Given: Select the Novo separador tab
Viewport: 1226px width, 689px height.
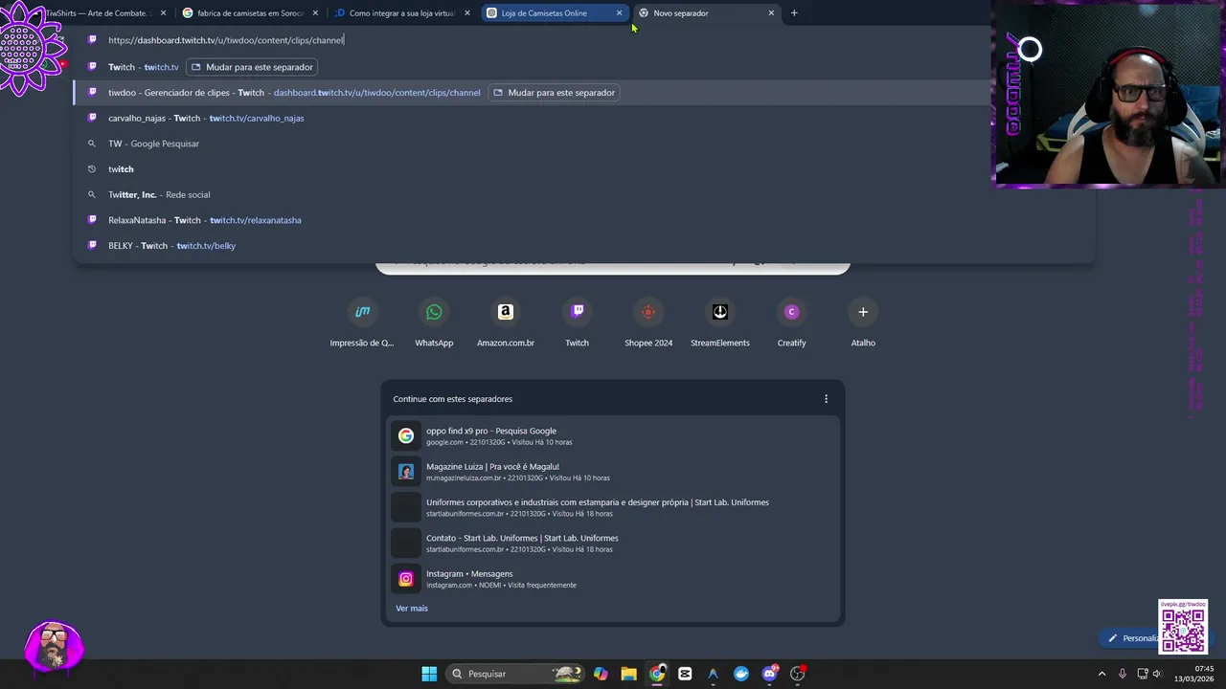Looking at the screenshot, I should coord(707,13).
